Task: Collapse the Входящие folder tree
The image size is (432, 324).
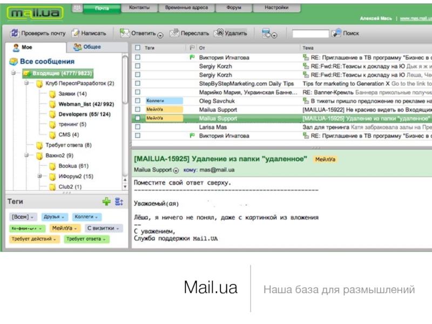Action: click(13, 73)
